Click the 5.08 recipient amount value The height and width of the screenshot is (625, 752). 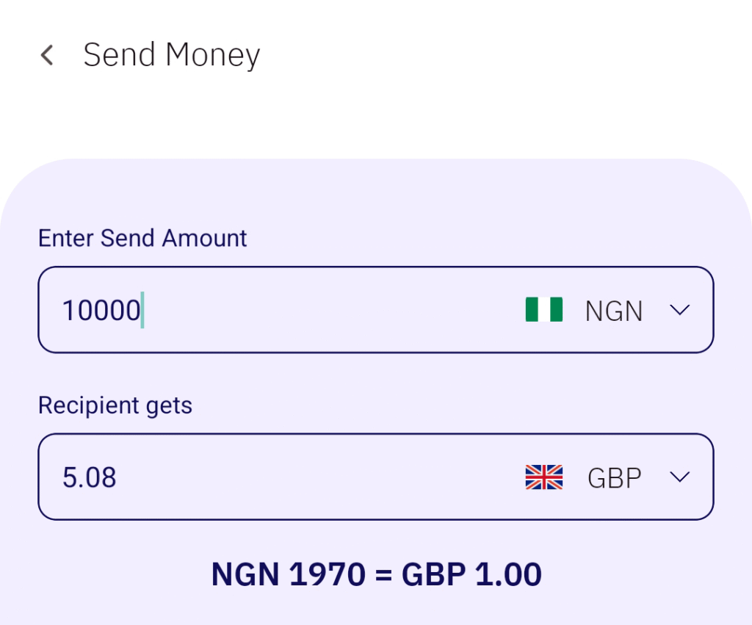click(x=89, y=478)
